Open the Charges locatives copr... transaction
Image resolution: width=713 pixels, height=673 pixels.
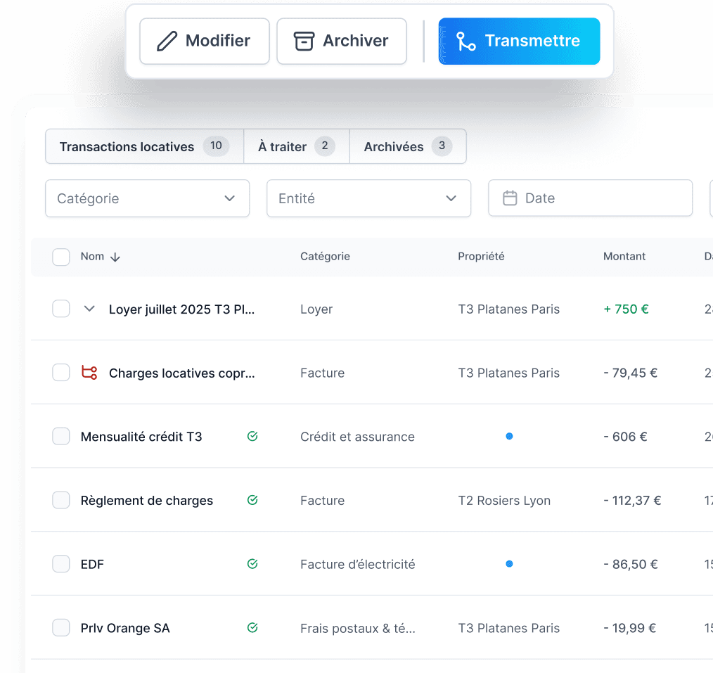tap(182, 373)
